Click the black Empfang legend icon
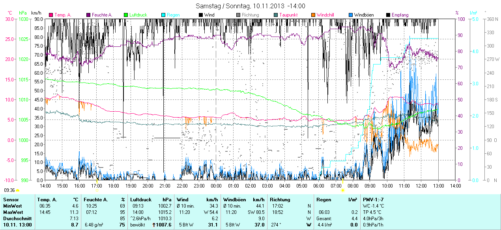Viewport: 501px width, 230px height. point(389,15)
